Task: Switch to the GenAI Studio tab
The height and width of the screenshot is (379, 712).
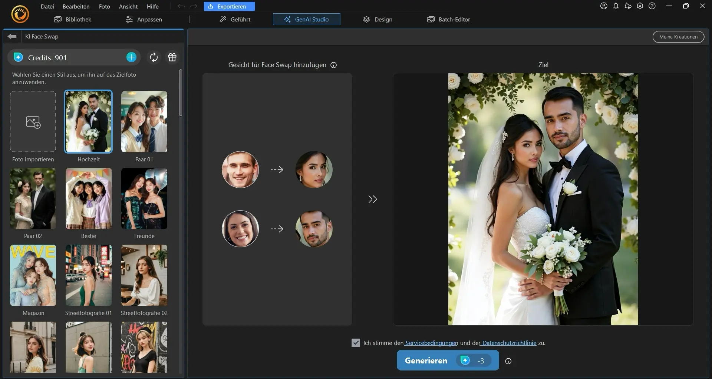Action: 307,19
